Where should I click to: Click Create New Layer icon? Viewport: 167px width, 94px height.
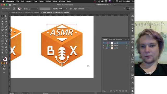[x=123, y=91]
